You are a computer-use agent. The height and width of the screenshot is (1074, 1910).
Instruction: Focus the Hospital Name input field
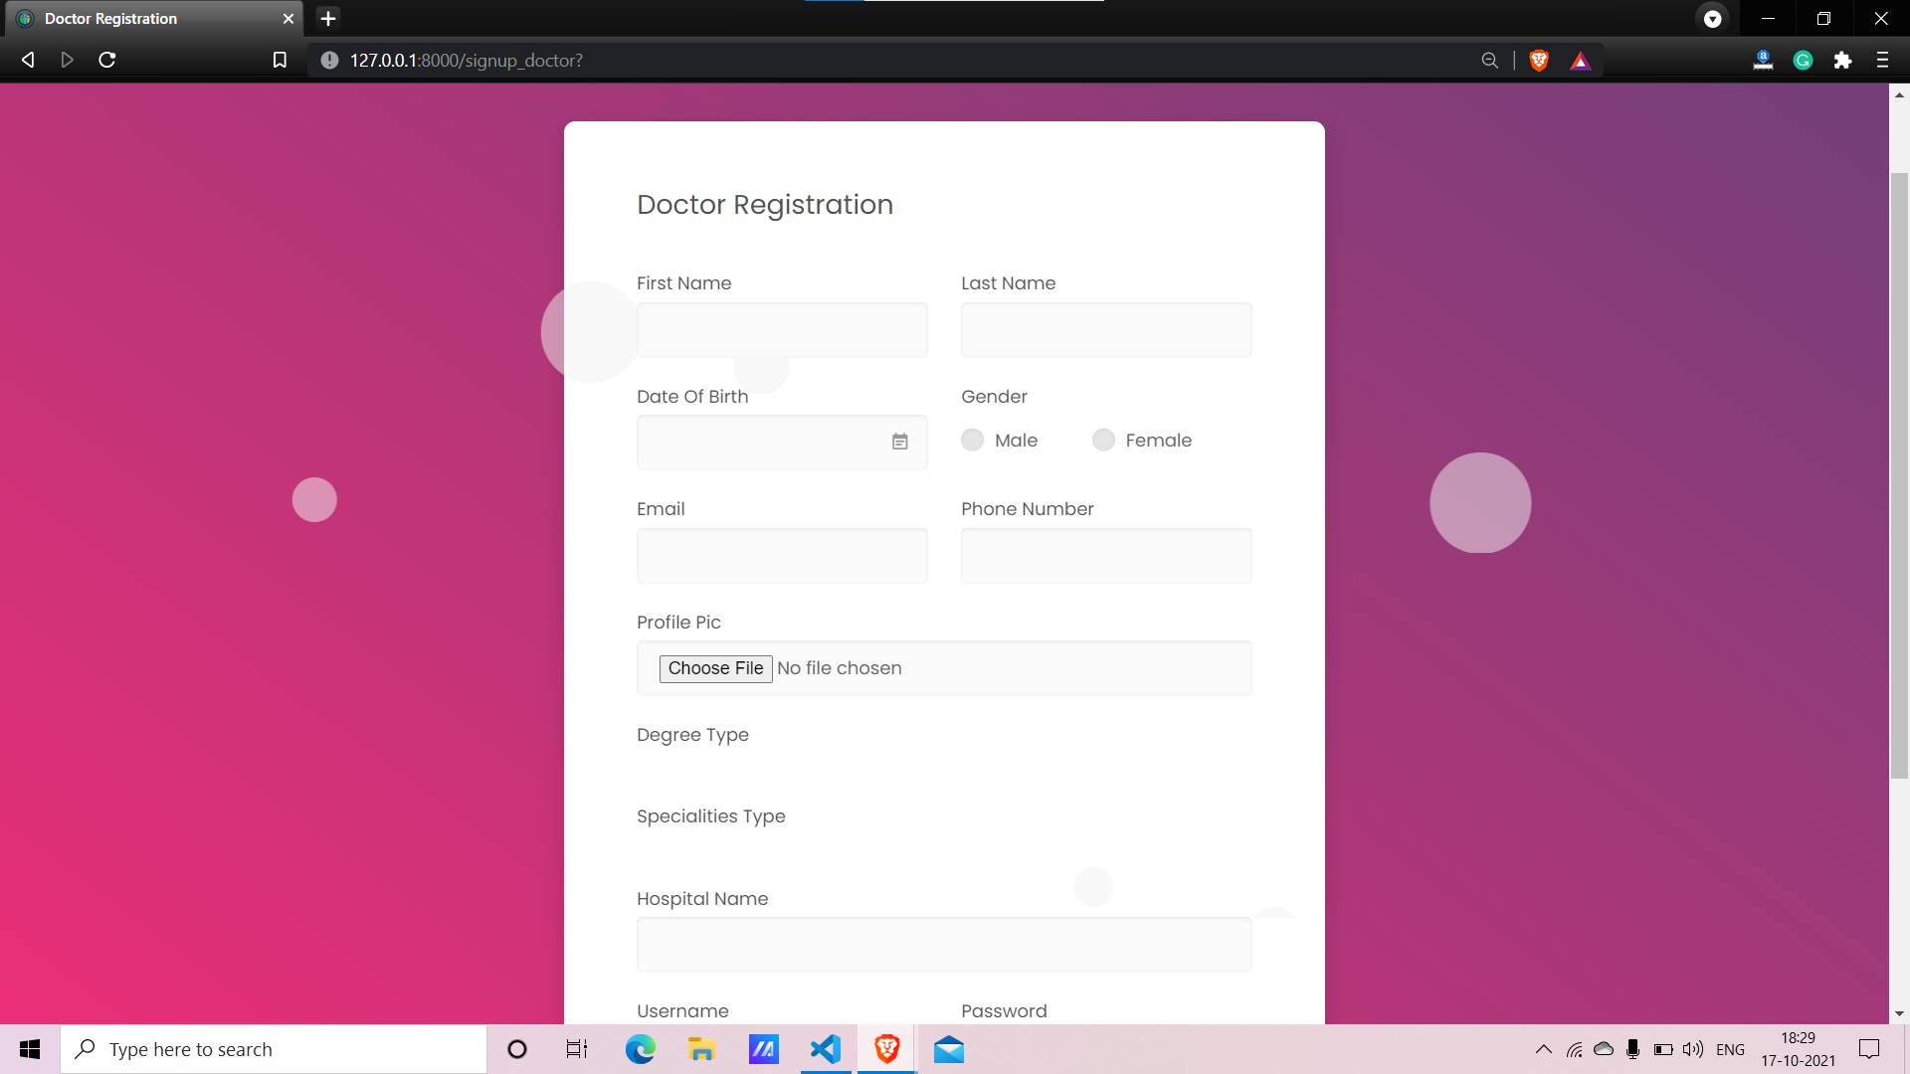[x=943, y=945]
